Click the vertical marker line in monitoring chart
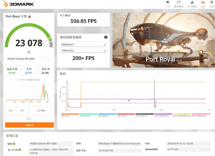Image resolution: width=215 pixels, height=156 pixels. pos(154,95)
